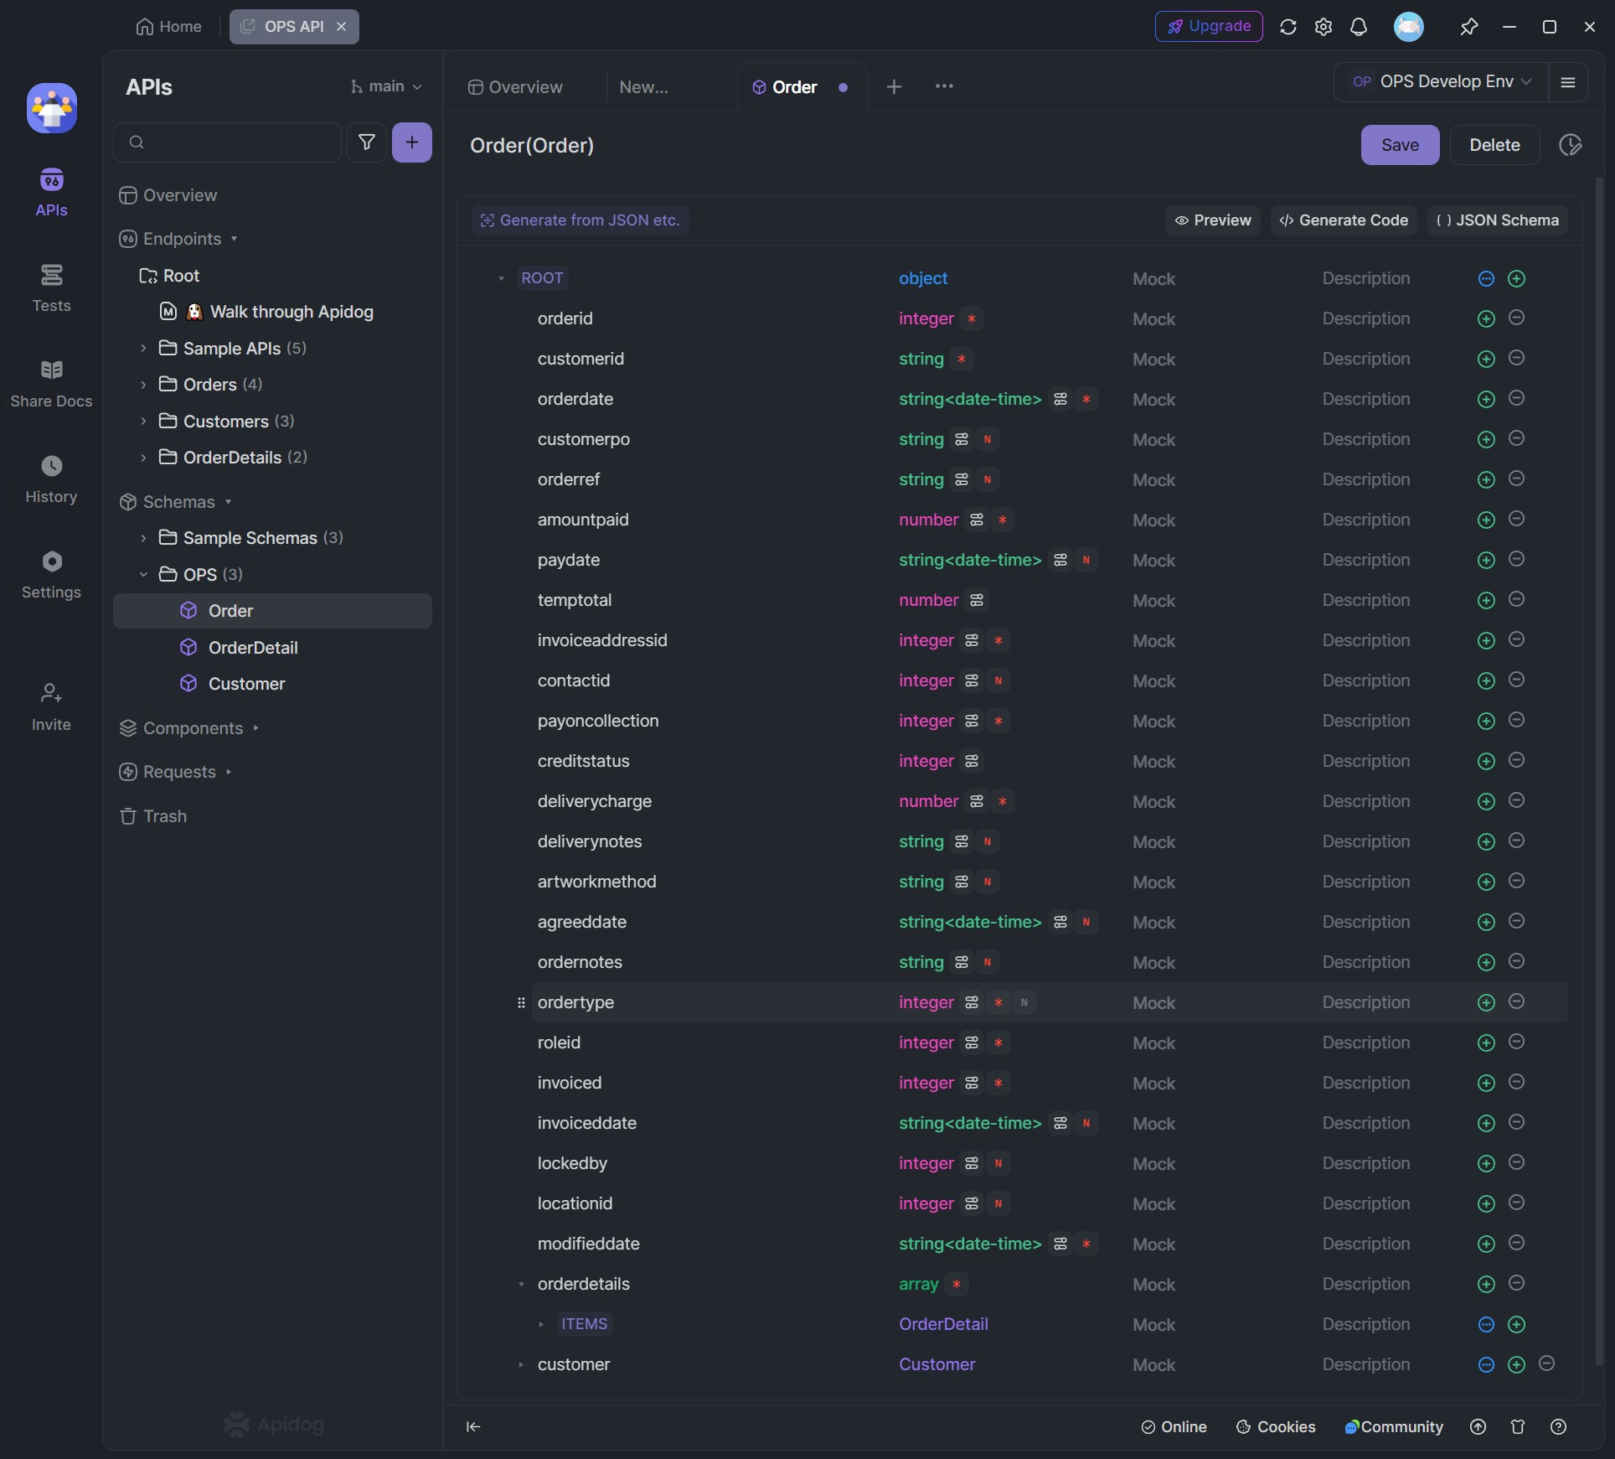This screenshot has width=1615, height=1459.
Task: Toggle required asterisk on orderid field
Action: click(972, 318)
